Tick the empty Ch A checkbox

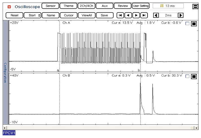187,24
